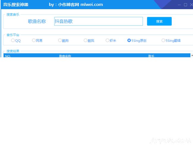Switch platform to 5Sing翻唱

point(171,40)
